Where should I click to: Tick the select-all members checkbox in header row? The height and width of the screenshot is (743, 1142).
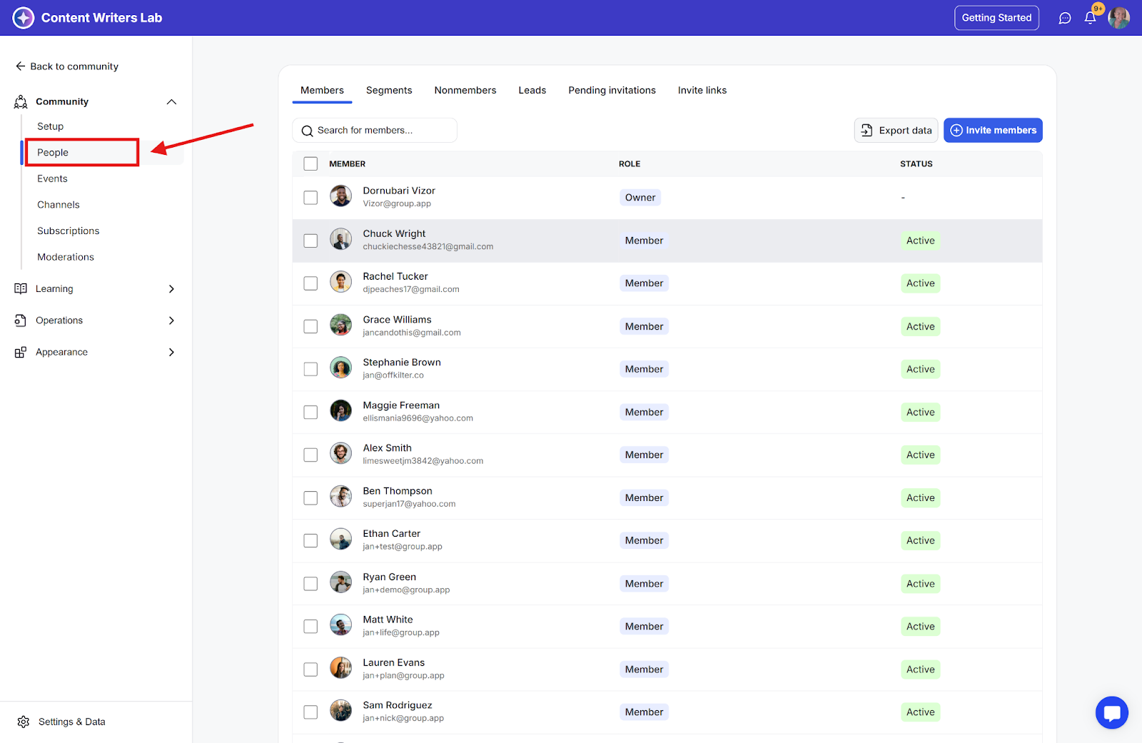(310, 164)
